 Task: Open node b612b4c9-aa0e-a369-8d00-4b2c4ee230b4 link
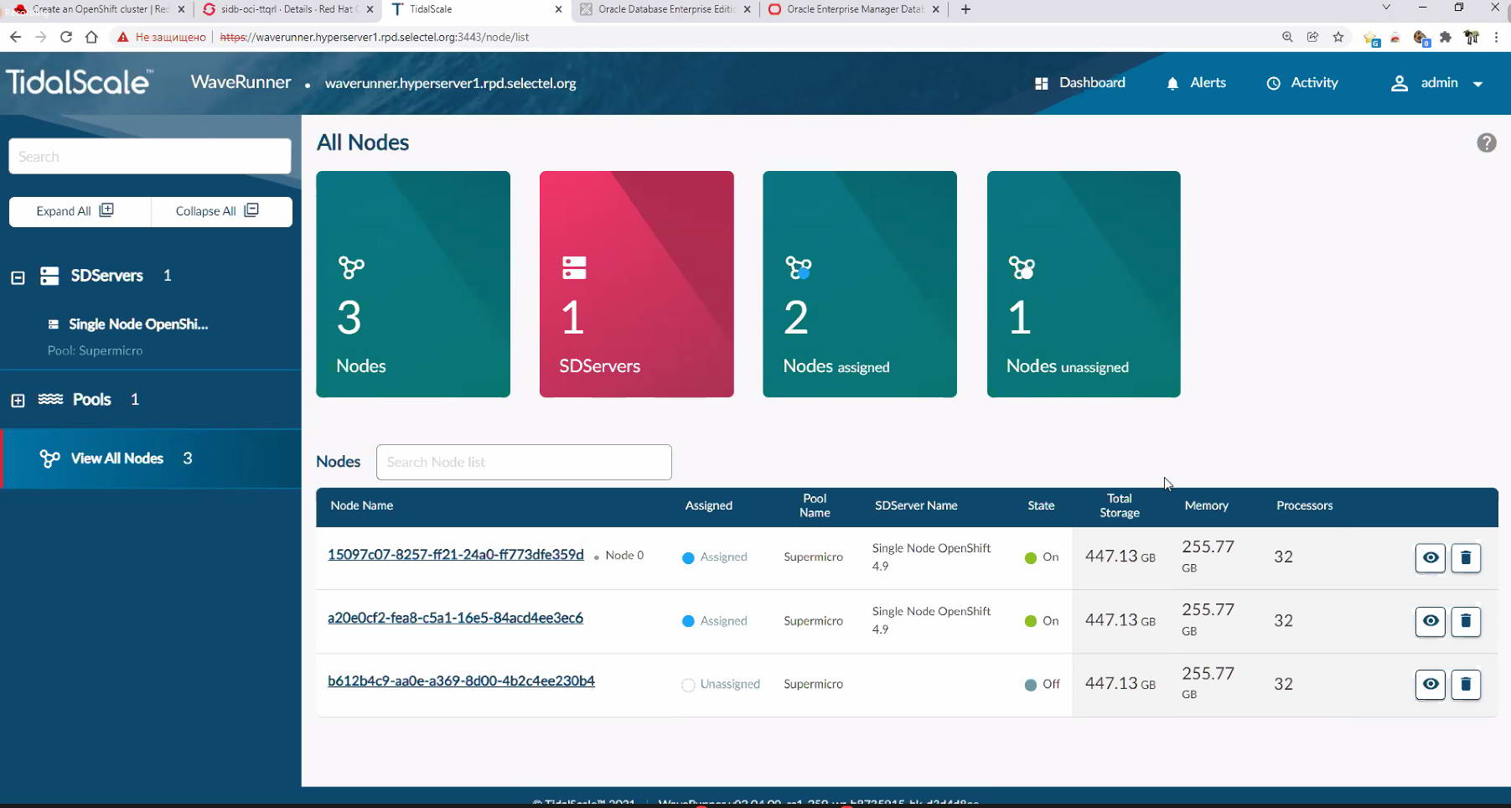point(461,681)
